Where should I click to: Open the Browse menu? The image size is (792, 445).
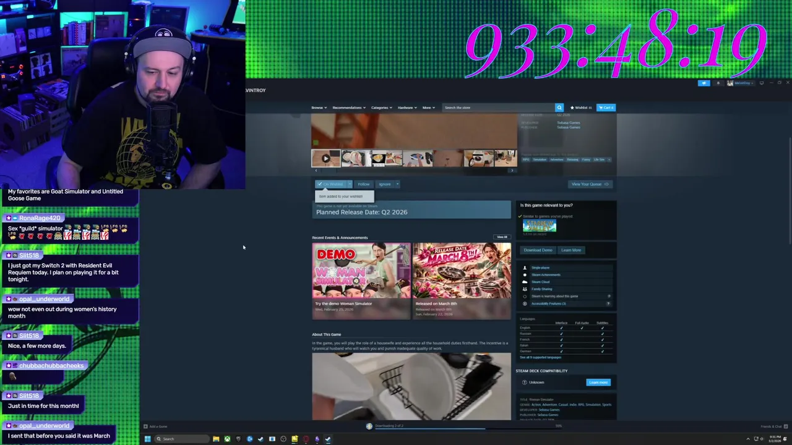tap(319, 108)
